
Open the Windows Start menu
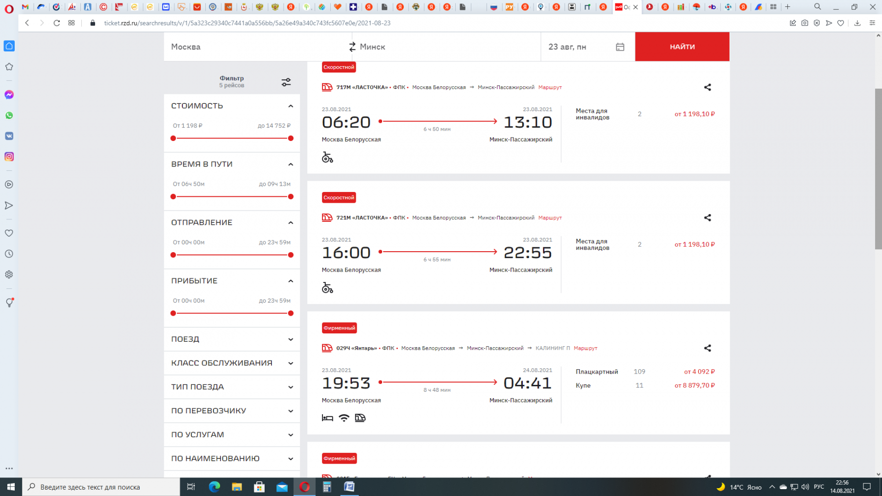tap(11, 487)
